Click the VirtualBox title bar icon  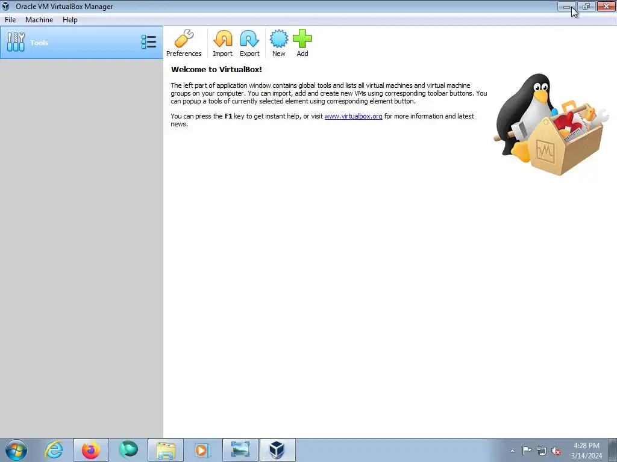(6, 6)
